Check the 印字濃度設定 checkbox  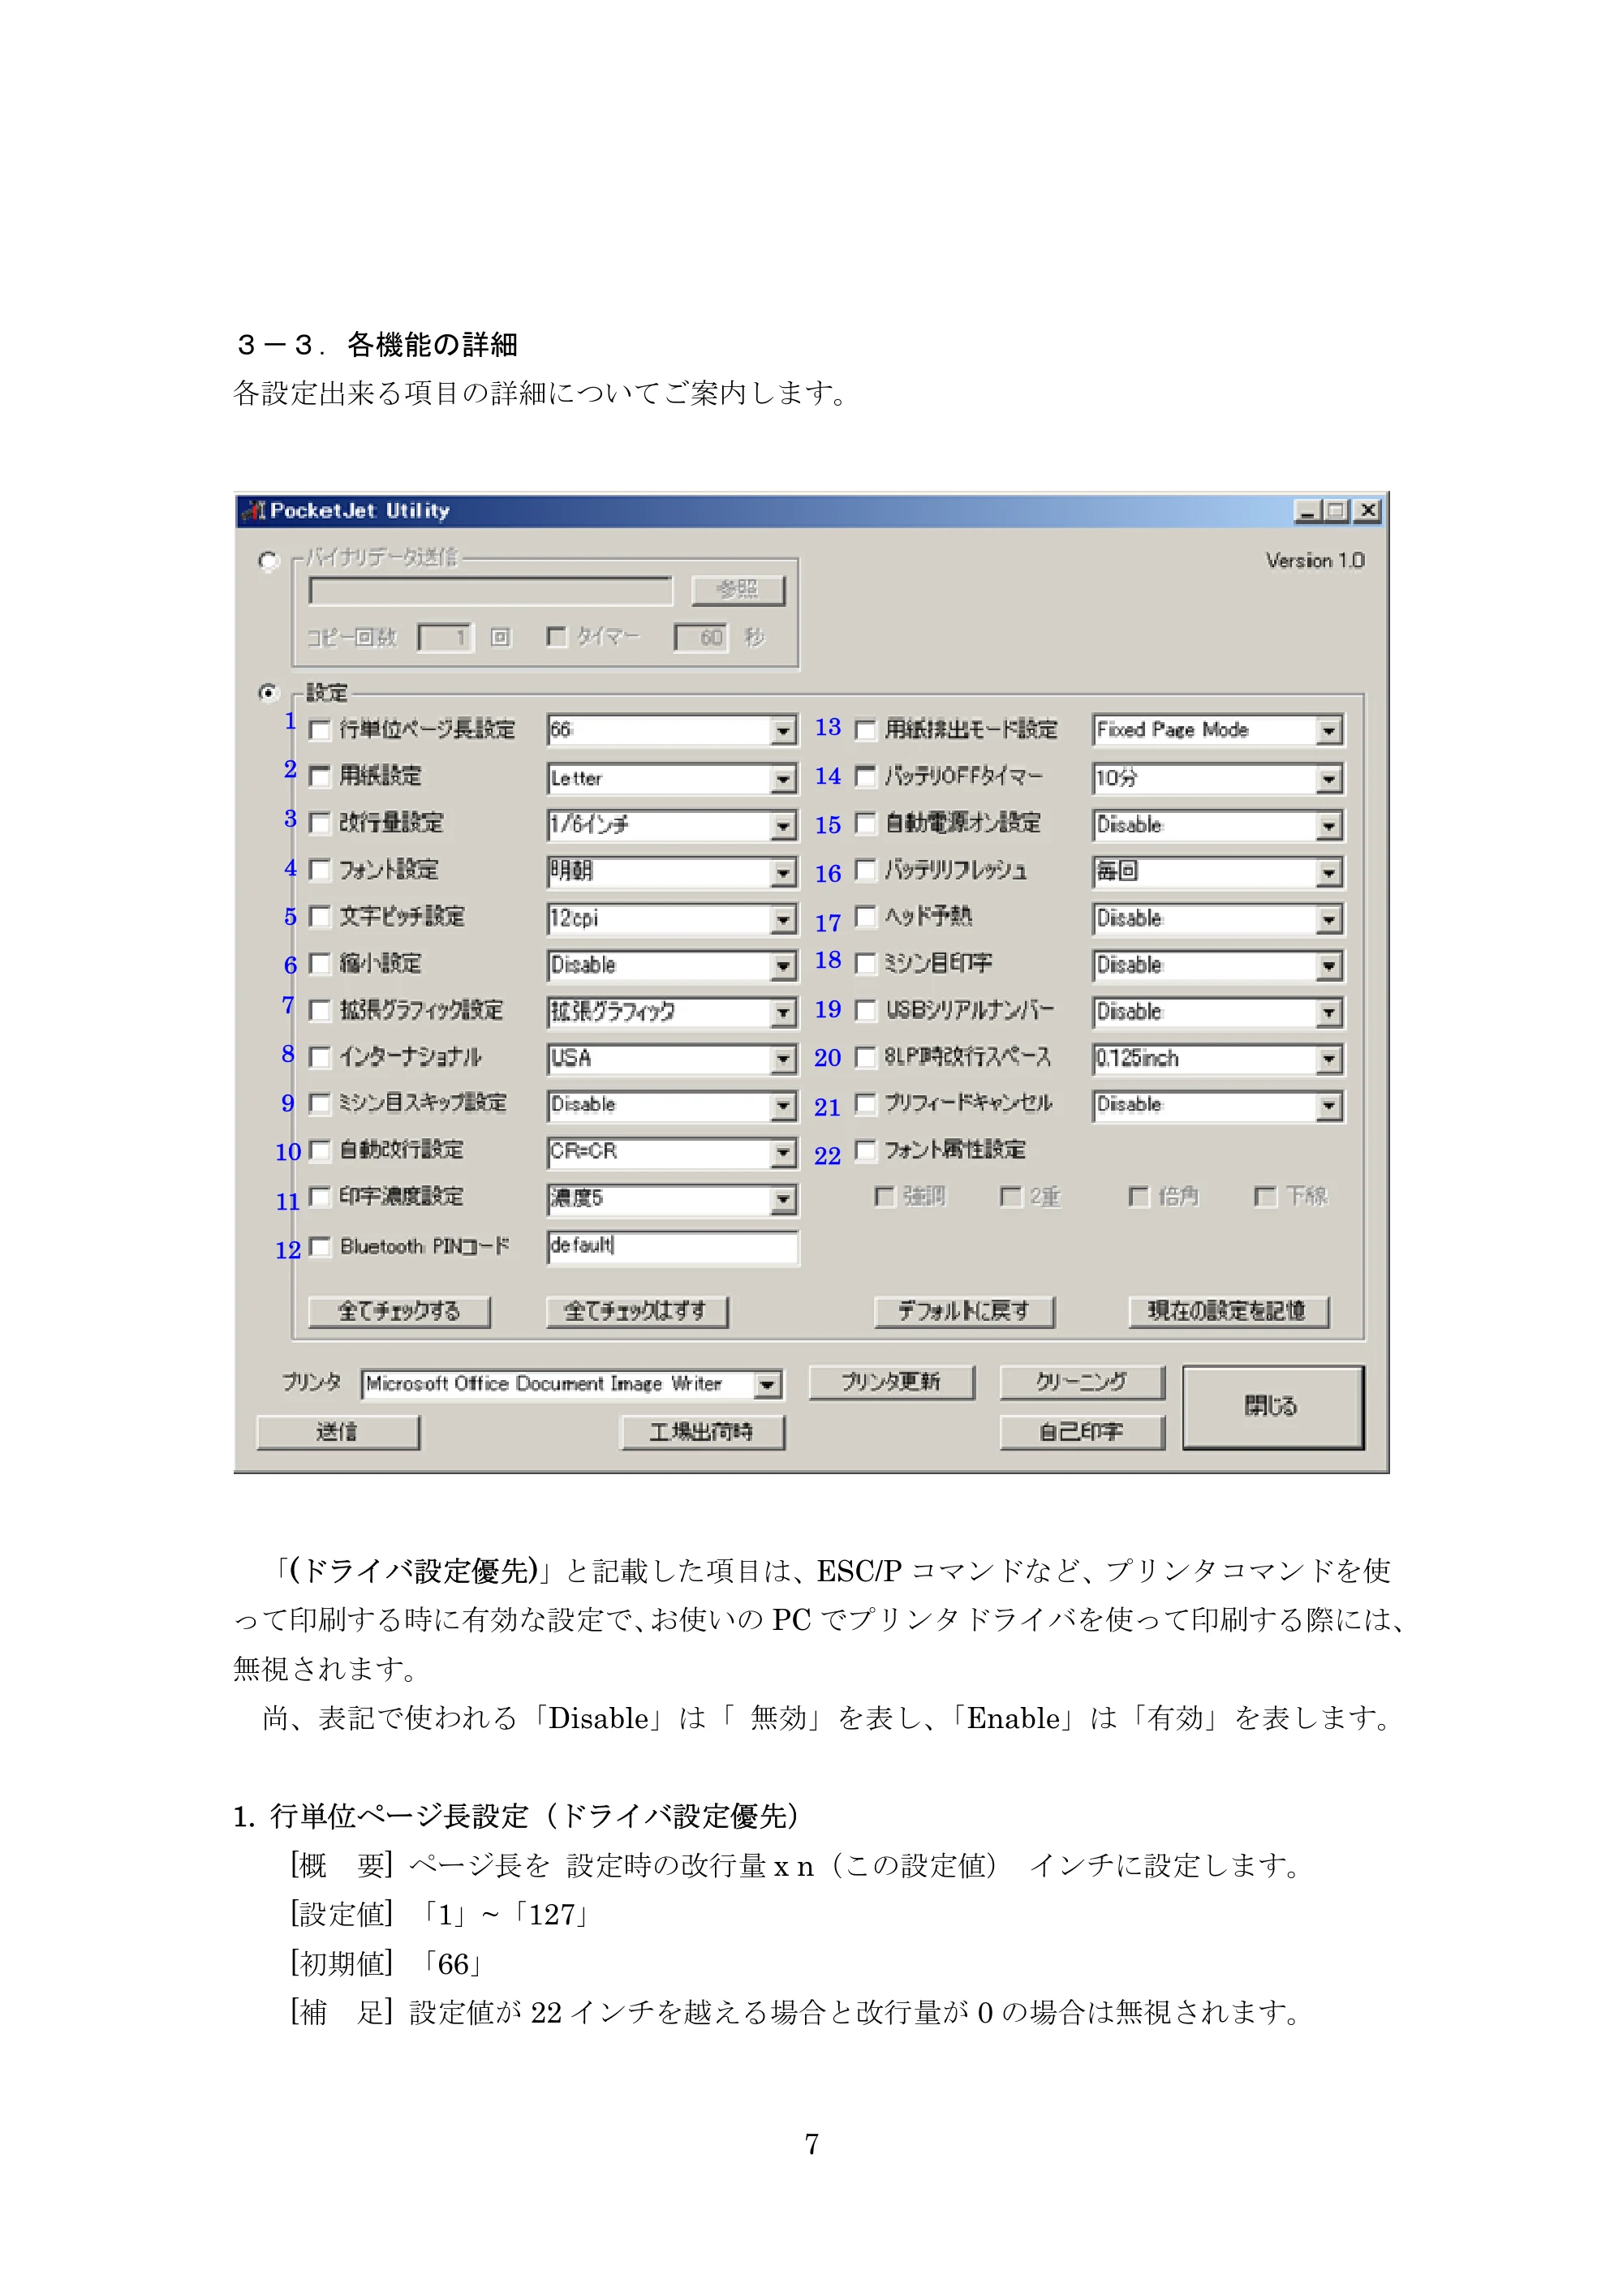tap(320, 1197)
